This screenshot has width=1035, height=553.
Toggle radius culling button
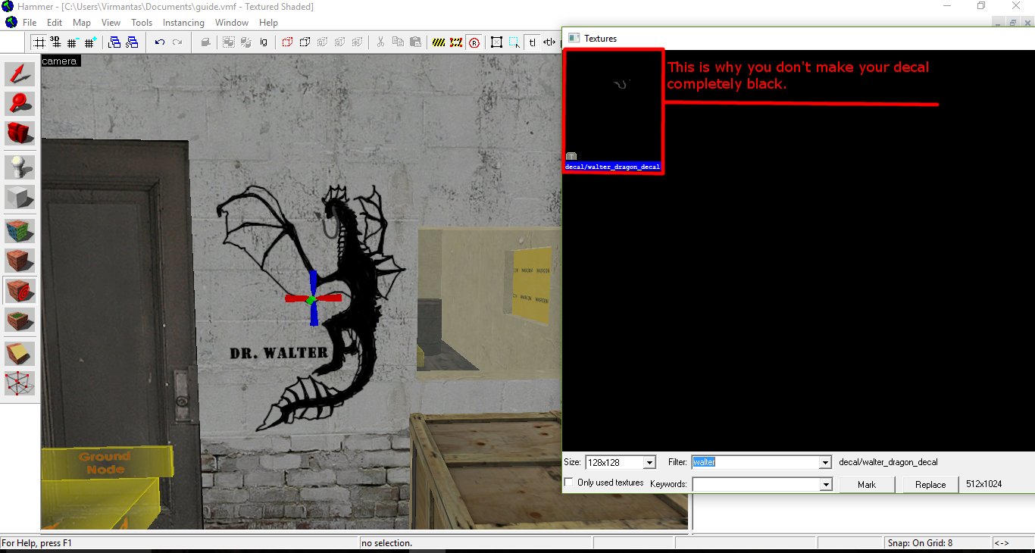click(x=474, y=42)
